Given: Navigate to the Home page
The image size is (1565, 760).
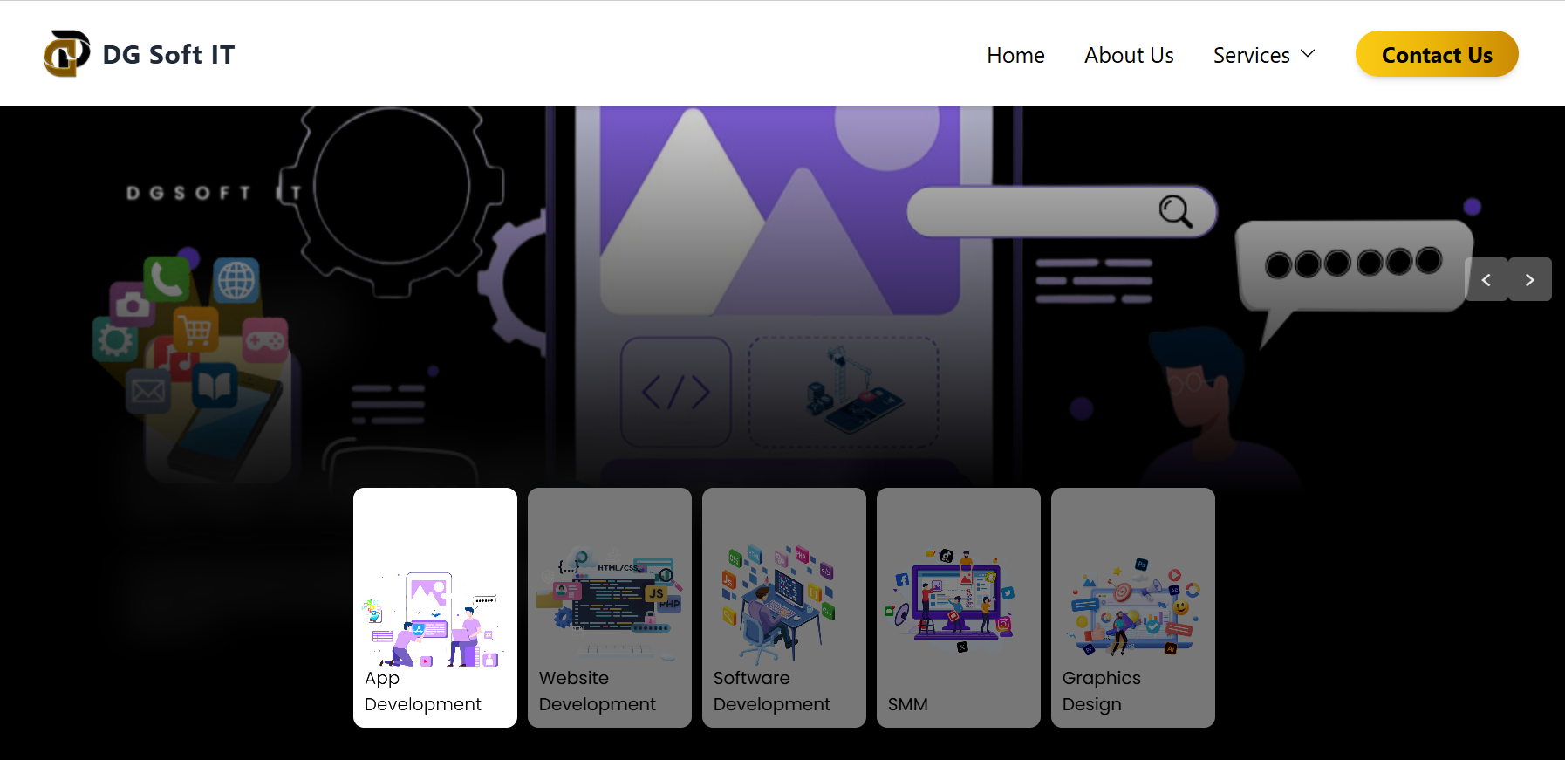Looking at the screenshot, I should (1015, 55).
